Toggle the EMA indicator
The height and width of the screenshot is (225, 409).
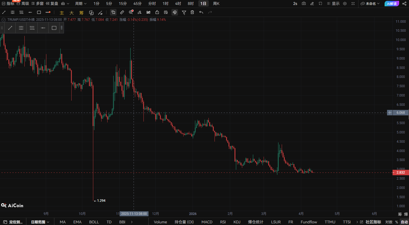[x=77, y=222]
